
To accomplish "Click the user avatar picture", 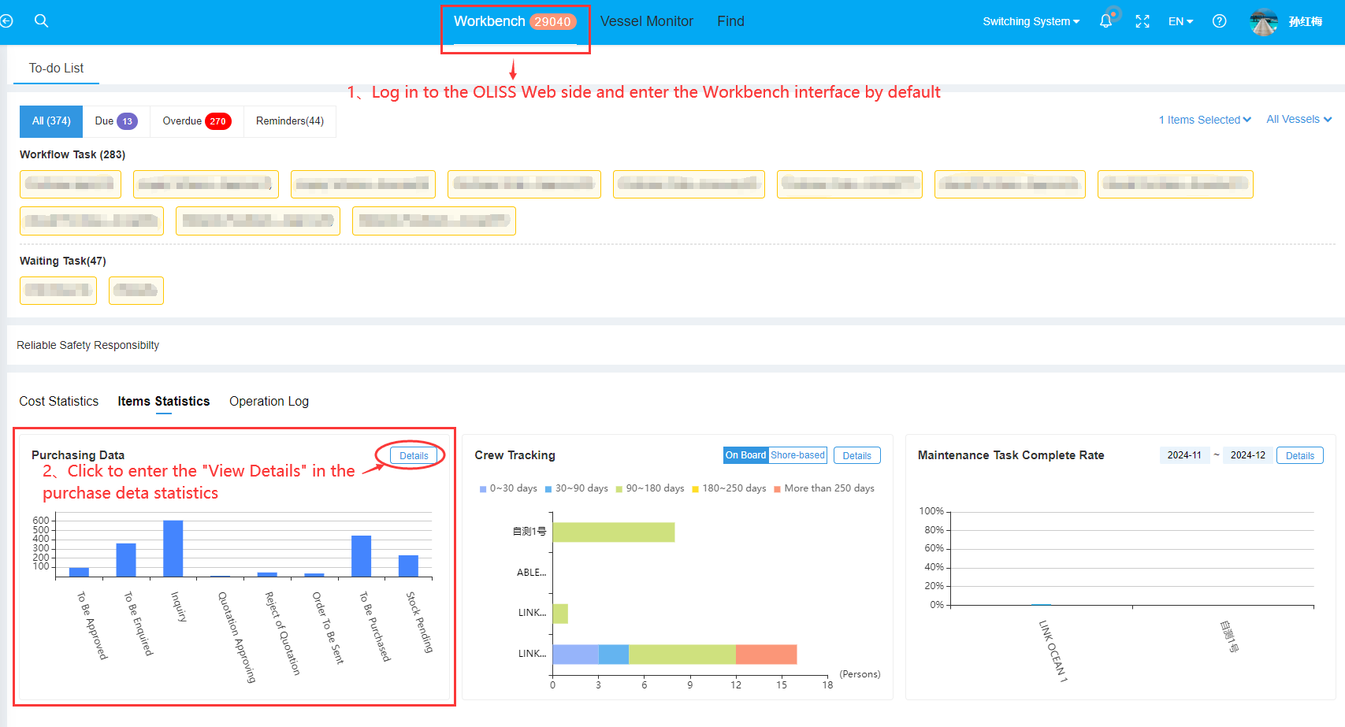I will click(x=1264, y=21).
